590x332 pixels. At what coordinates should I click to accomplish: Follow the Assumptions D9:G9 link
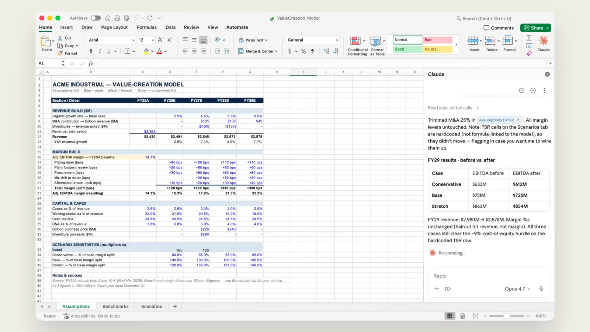click(x=499, y=120)
